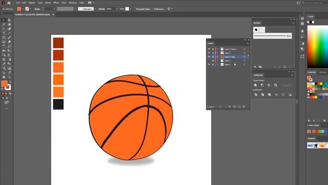Click the Symbols panel tab

[x=311, y=138]
